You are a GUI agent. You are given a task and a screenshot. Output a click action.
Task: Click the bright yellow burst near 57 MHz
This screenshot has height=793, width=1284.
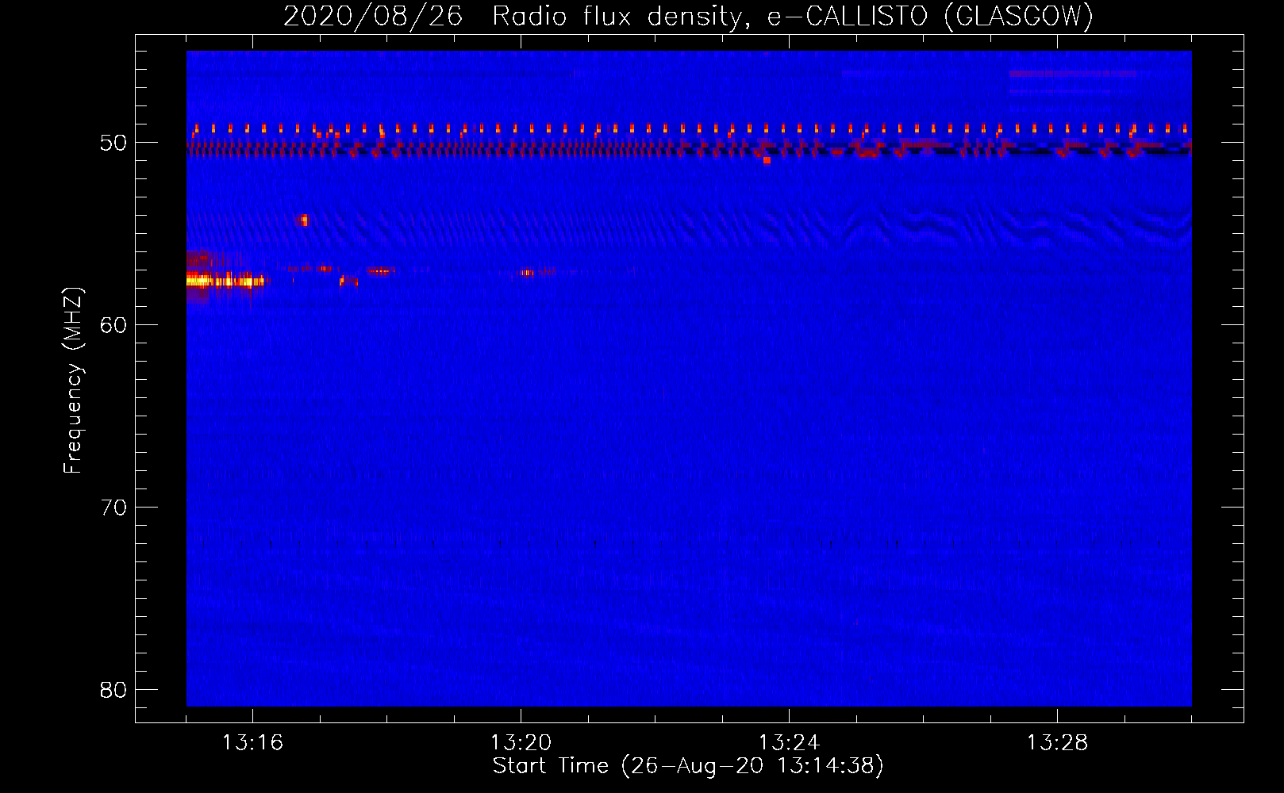tap(225, 280)
